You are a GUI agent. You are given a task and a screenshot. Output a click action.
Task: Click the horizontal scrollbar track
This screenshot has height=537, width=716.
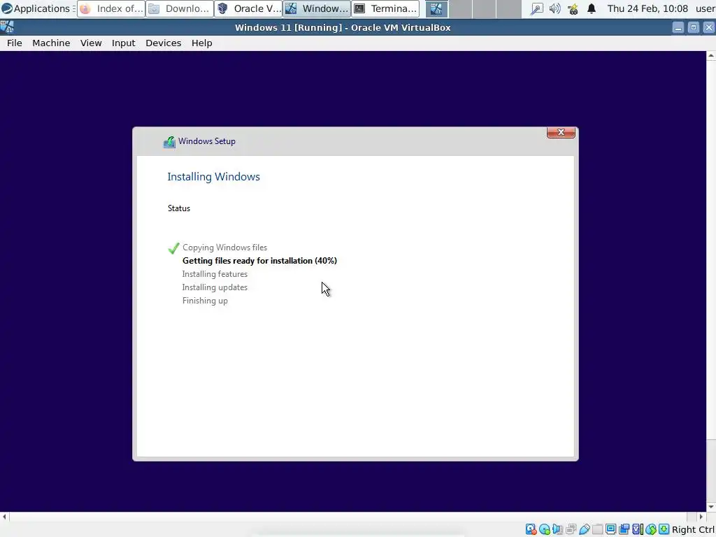pos(353,517)
